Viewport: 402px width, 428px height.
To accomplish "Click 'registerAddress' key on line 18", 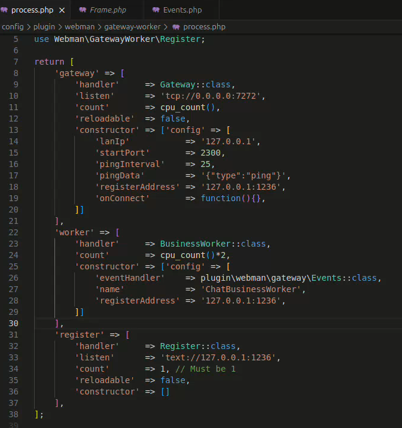I will click(137, 187).
